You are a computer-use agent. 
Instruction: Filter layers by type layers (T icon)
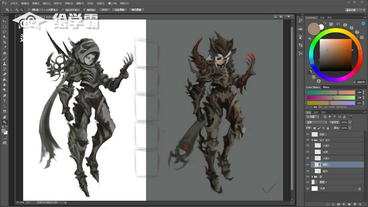[335, 117]
